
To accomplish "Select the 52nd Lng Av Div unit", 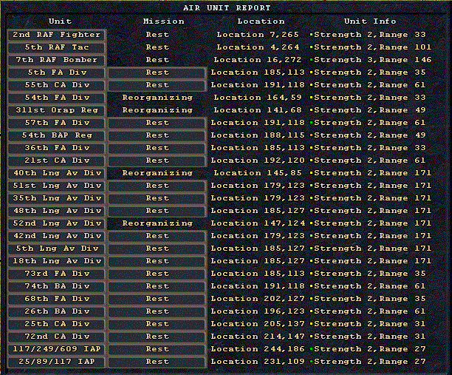I will (x=57, y=223).
